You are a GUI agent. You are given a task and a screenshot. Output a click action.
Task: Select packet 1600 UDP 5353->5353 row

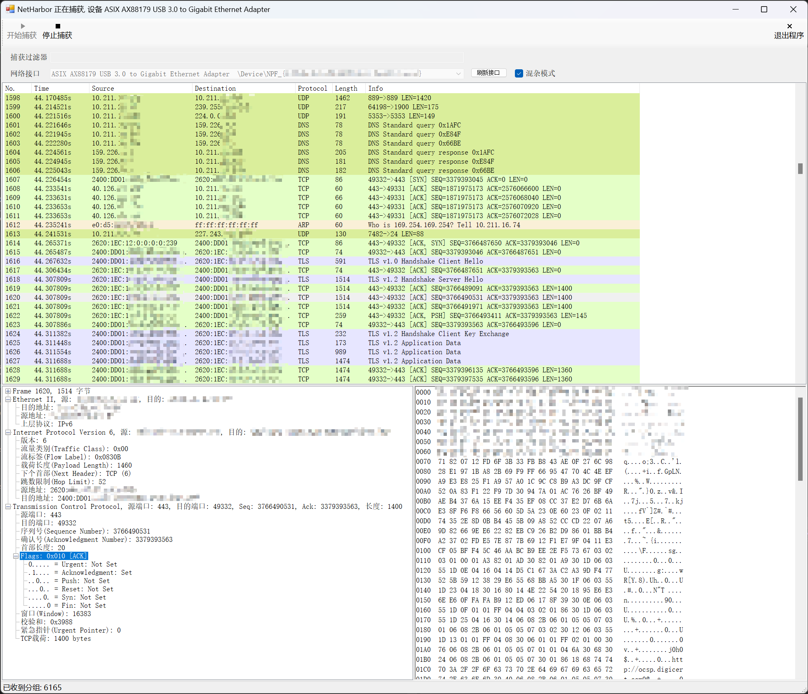[x=322, y=116]
